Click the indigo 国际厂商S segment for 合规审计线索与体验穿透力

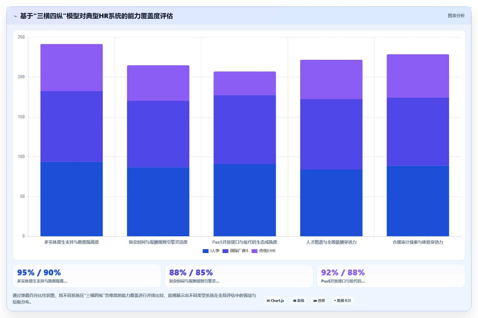pos(418,132)
